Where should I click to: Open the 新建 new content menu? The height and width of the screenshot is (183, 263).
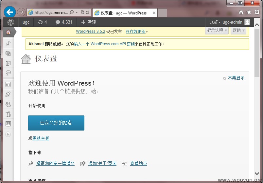click(x=89, y=22)
